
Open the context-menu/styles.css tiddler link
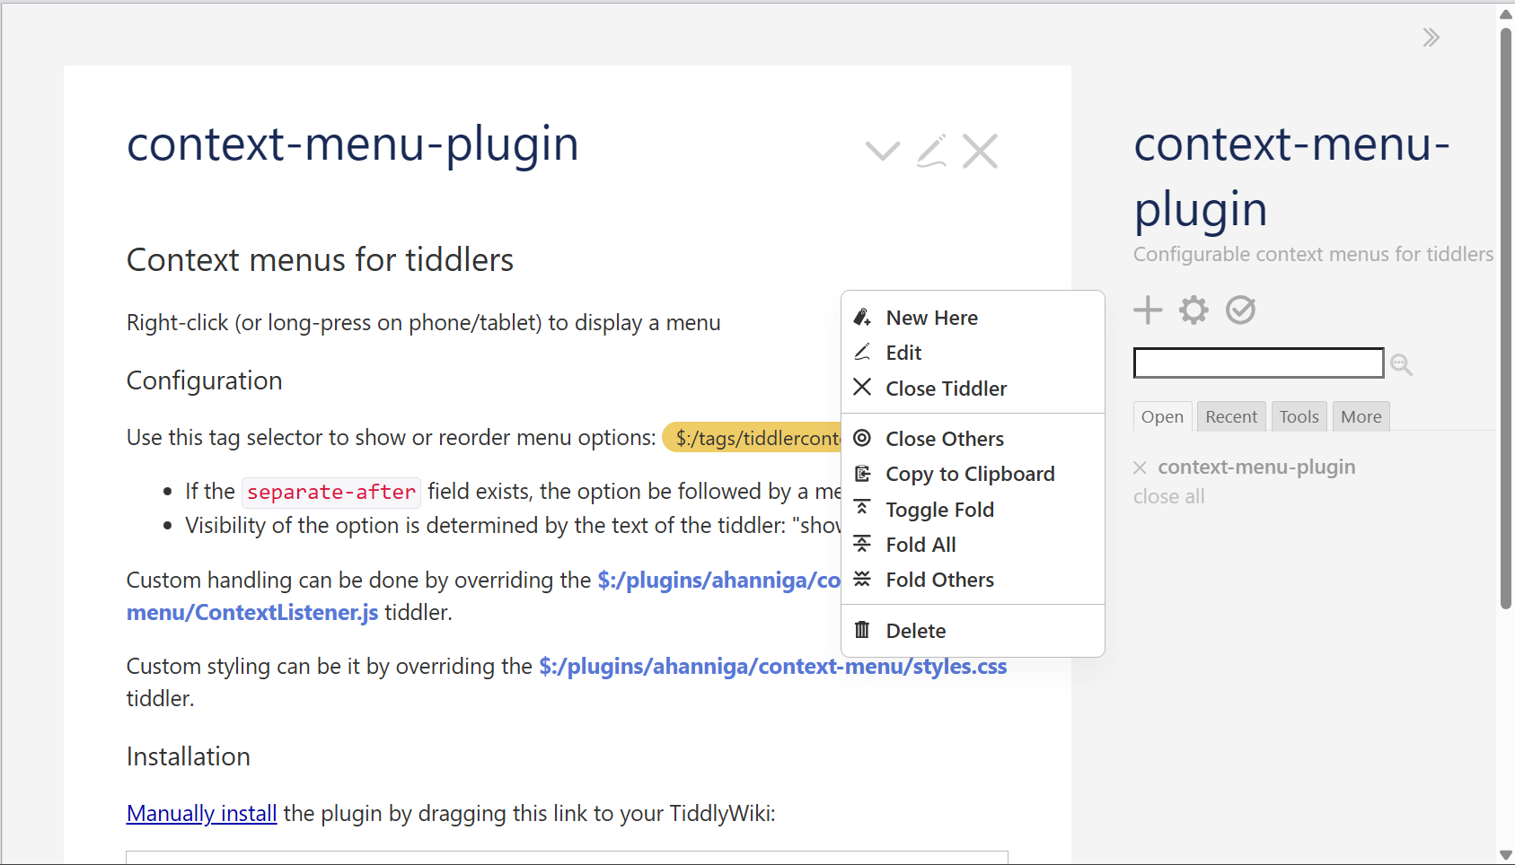[x=772, y=667]
